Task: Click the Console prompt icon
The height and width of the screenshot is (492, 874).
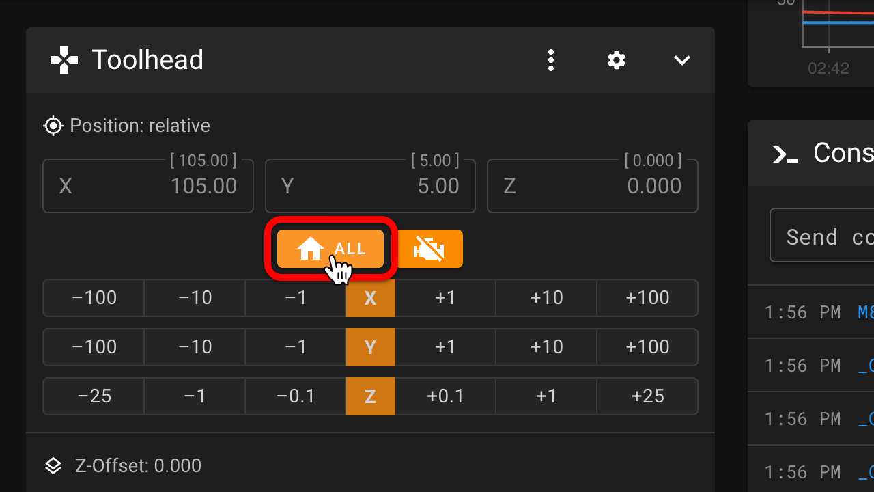Action: pyautogui.click(x=785, y=154)
